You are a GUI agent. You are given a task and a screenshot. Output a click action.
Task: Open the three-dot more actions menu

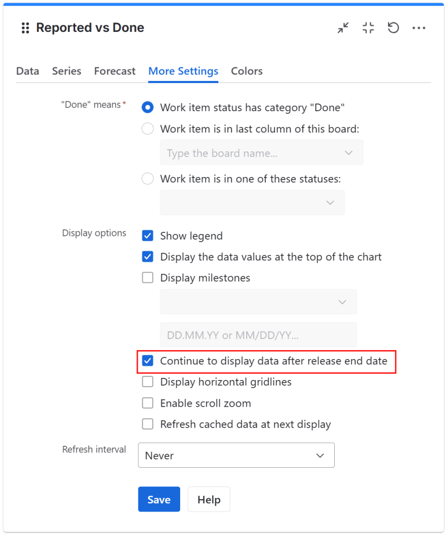[x=419, y=28]
